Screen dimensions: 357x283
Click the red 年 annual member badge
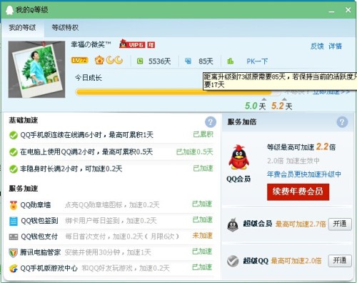coord(151,45)
